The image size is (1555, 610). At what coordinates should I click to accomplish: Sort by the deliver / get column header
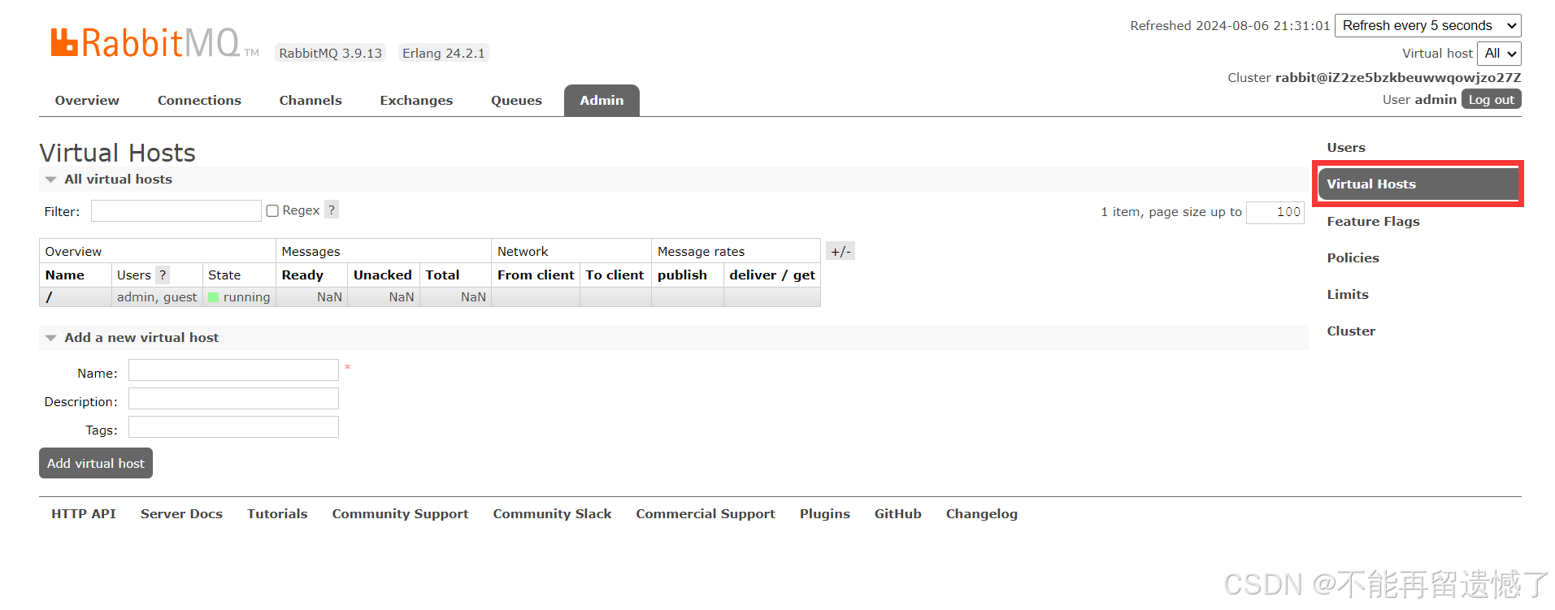click(x=772, y=275)
